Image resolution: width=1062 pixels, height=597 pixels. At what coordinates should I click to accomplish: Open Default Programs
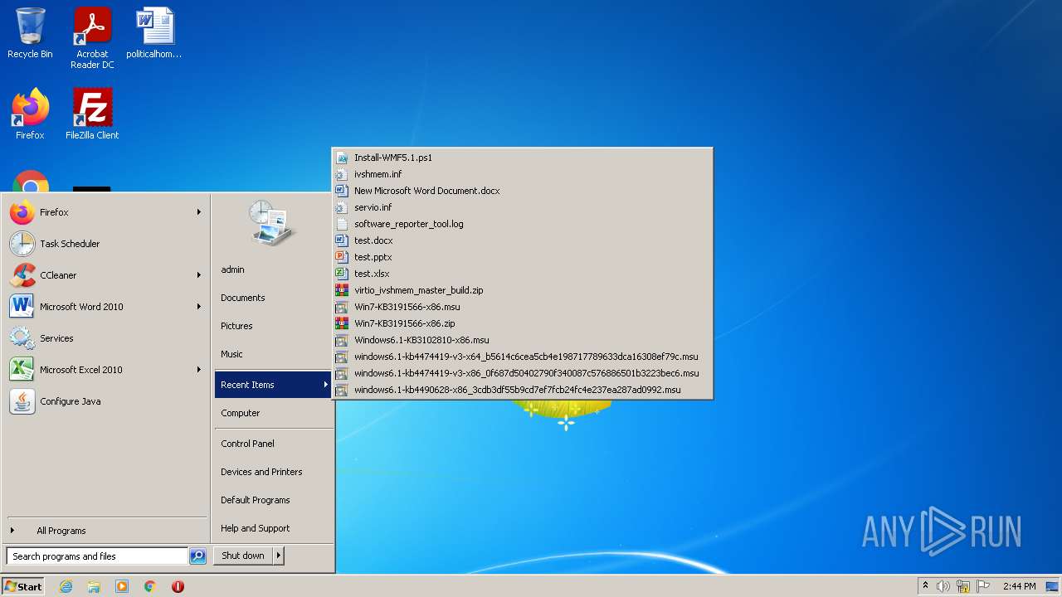click(x=273, y=500)
